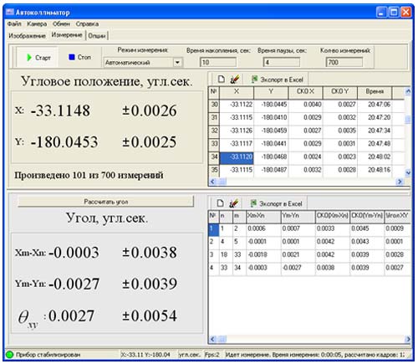Click Экспорт в Excel above angle table

pos(277,203)
